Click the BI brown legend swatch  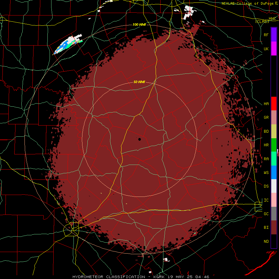pos(274,228)
